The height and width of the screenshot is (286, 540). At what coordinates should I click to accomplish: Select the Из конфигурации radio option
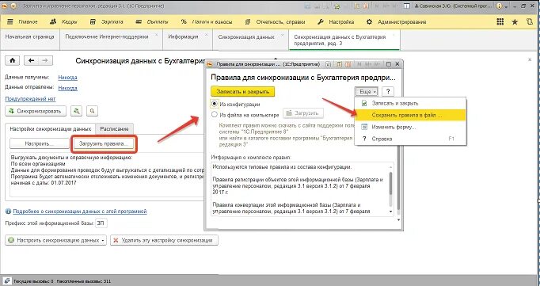coord(215,104)
